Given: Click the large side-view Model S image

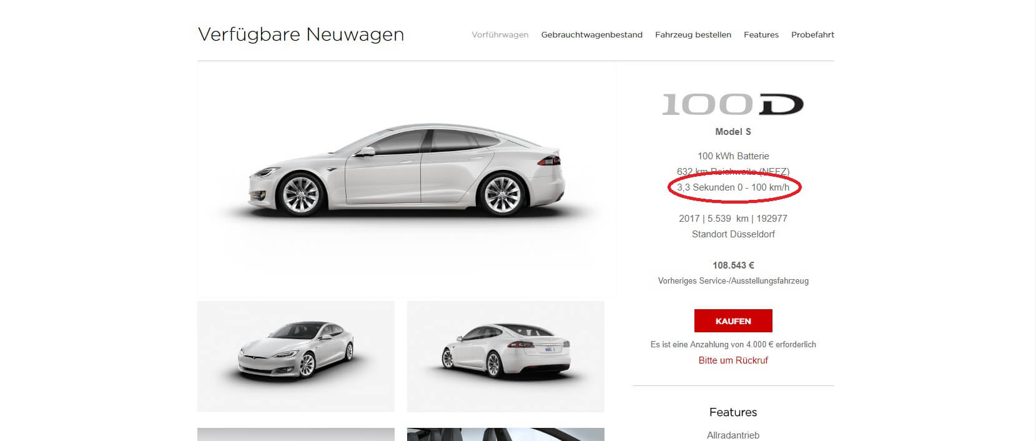Looking at the screenshot, I should 406,178.
